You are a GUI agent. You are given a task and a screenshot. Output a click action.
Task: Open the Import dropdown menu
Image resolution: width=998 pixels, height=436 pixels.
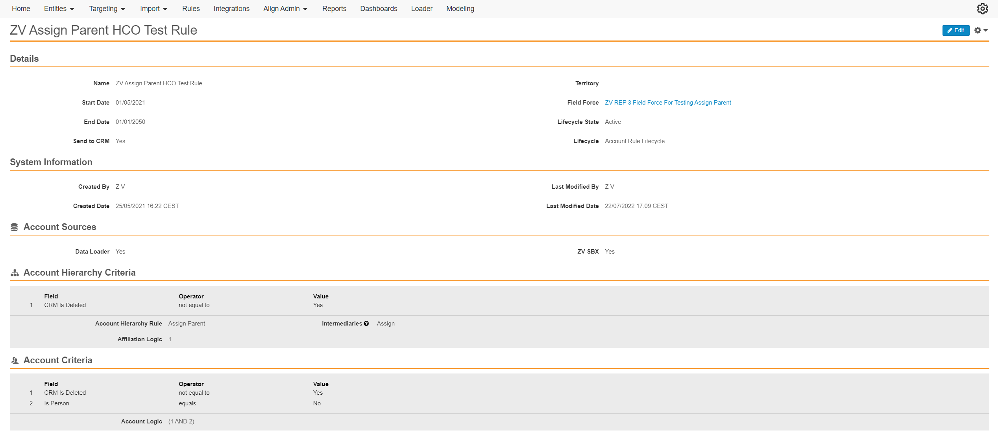(x=153, y=9)
